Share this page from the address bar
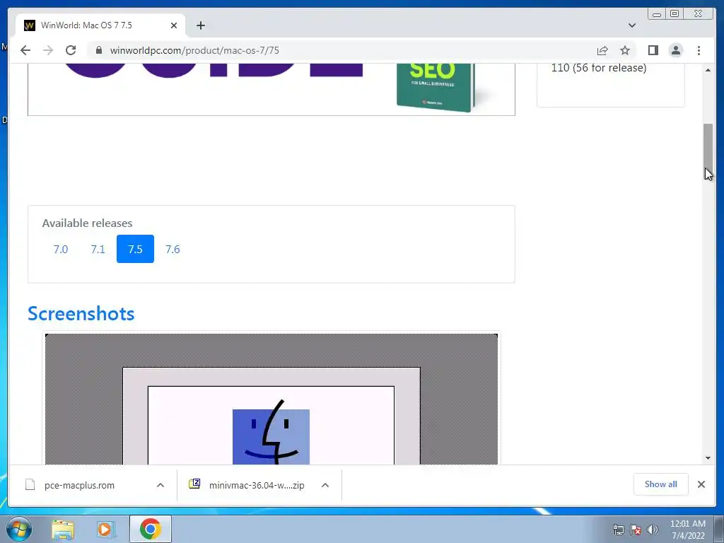The width and height of the screenshot is (724, 543). [x=602, y=50]
